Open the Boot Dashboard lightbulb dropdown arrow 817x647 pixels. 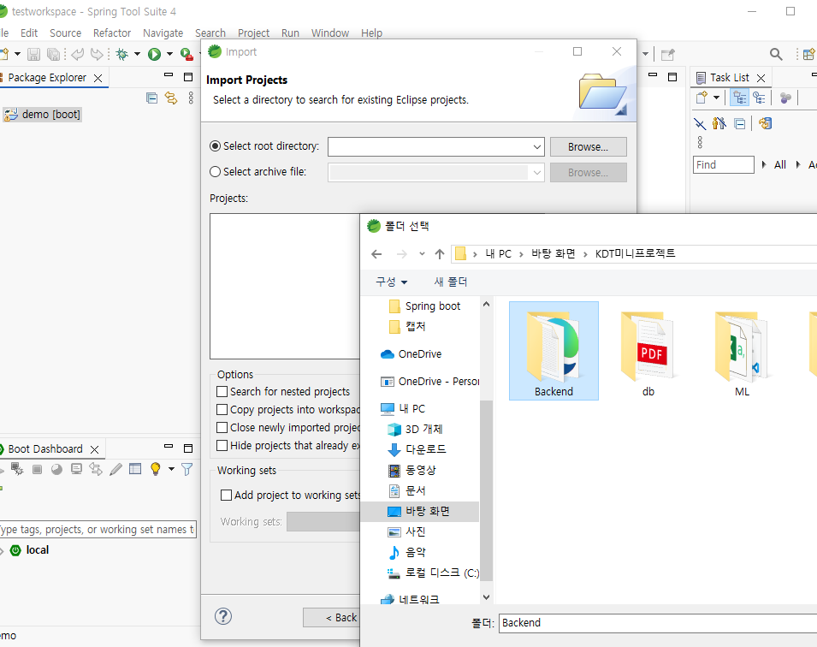click(x=171, y=469)
